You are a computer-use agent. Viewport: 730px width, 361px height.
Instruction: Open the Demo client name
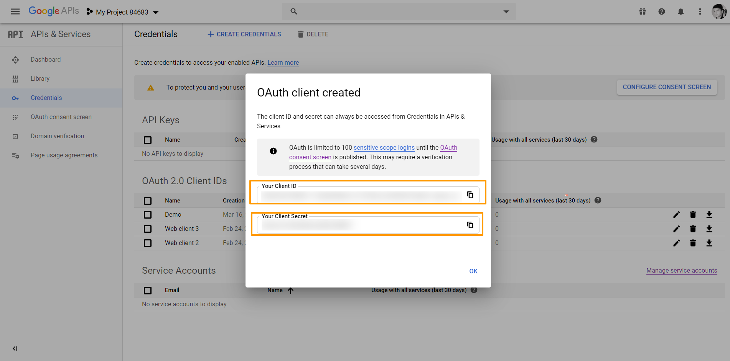click(x=173, y=215)
